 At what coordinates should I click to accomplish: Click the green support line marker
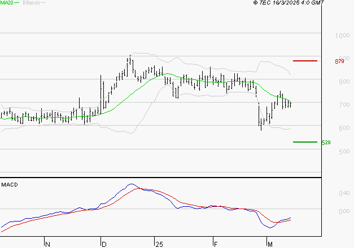tap(305, 142)
